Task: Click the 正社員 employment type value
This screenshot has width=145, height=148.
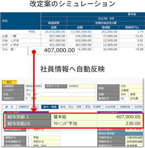Action: tap(136, 98)
